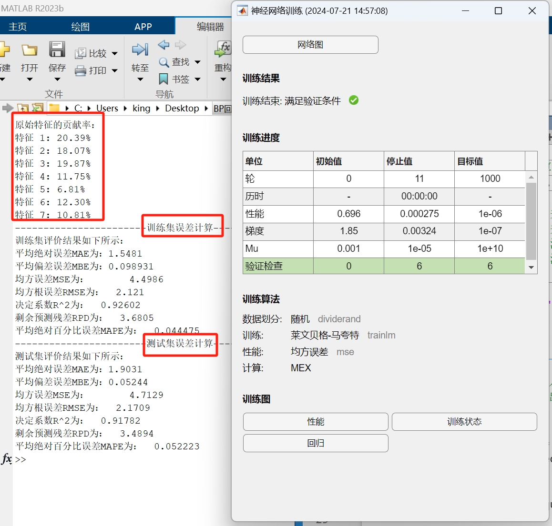This screenshot has width=552, height=526.
Task: Expand the 比较 dropdown arrow
Action: click(x=115, y=53)
